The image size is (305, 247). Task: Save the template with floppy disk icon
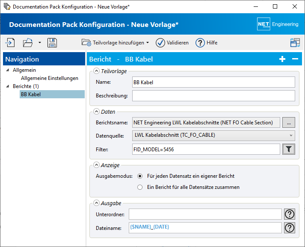[x=52, y=43]
